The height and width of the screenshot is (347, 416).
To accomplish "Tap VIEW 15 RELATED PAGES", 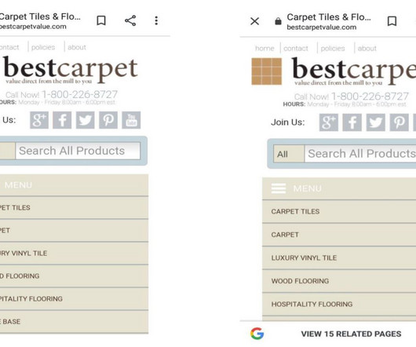I will tap(351, 334).
